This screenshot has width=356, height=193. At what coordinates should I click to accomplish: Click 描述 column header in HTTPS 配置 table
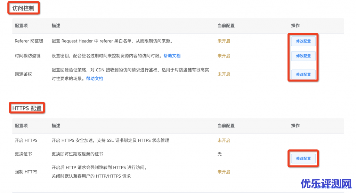click(56, 126)
